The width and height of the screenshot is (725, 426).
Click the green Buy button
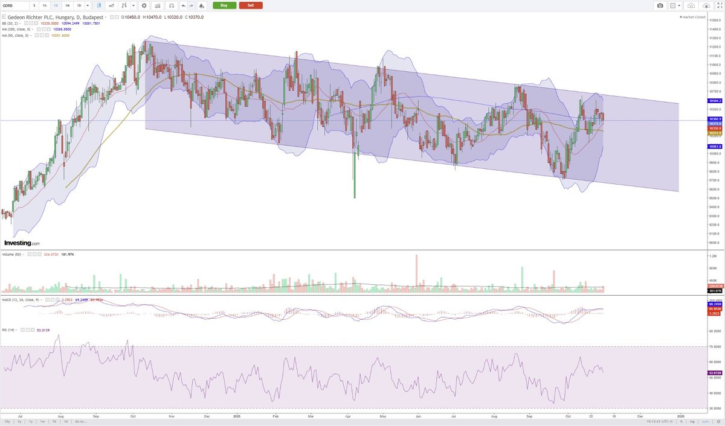(224, 5)
